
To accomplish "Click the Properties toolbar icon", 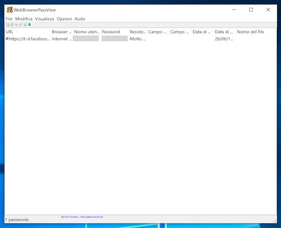I will tap(21, 25).
